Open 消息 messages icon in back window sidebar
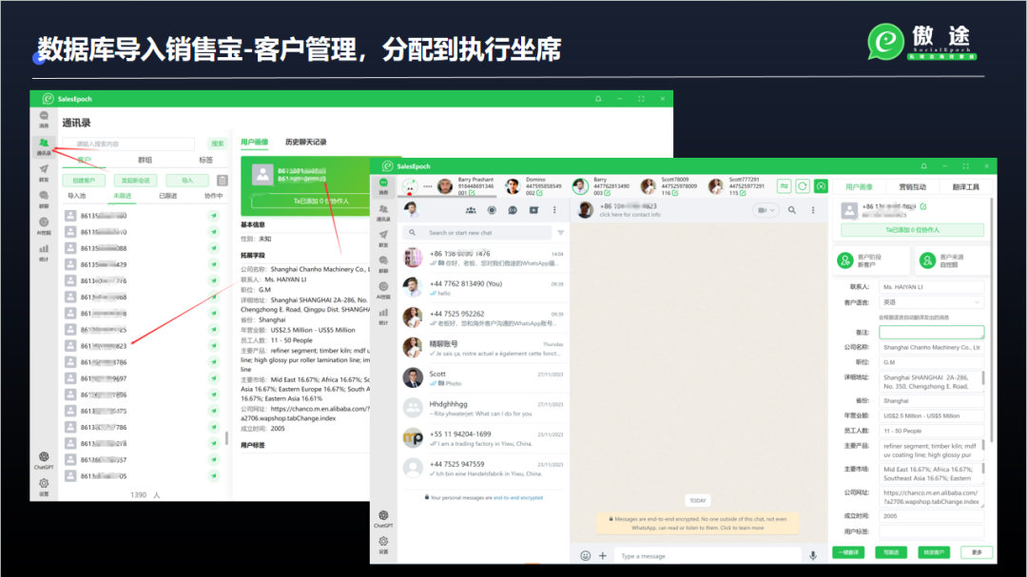The height and width of the screenshot is (577, 1027). (44, 119)
